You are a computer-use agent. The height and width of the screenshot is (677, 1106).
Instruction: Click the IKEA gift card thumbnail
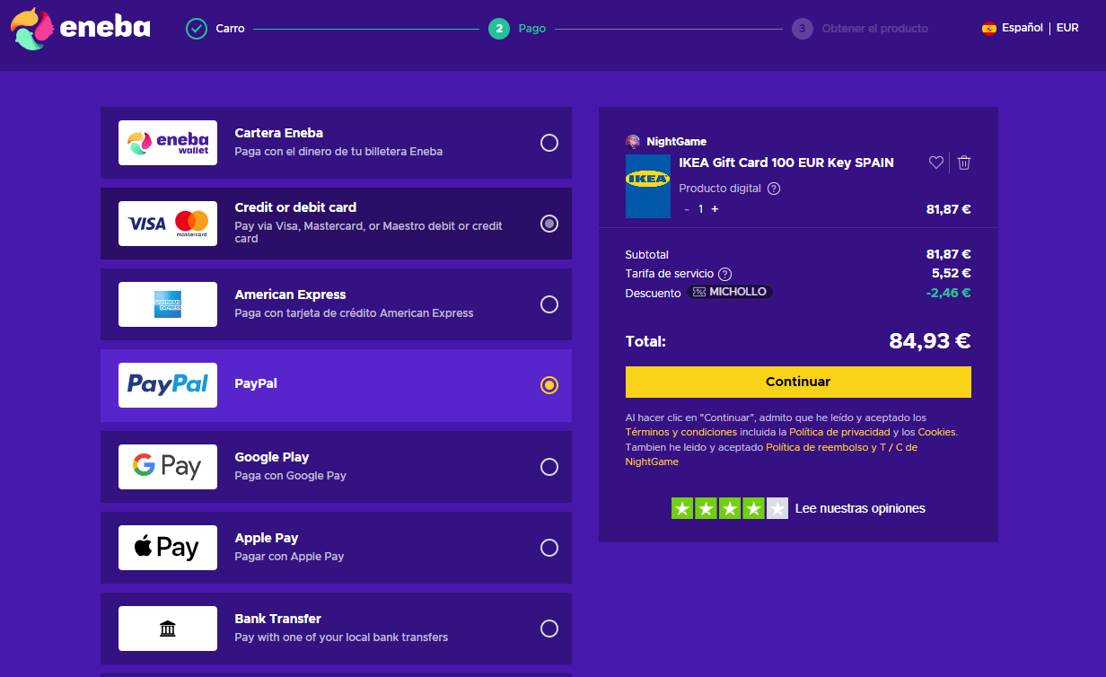648,186
